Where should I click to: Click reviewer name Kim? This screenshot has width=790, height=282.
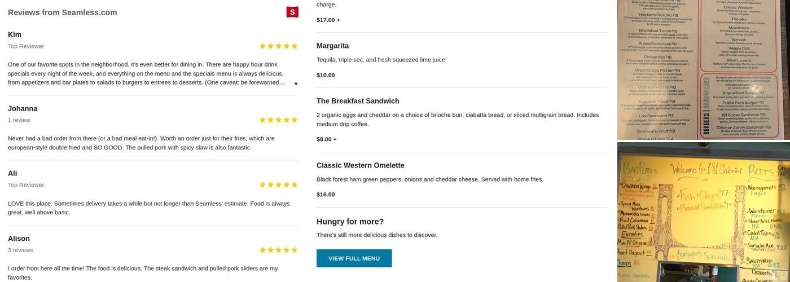tap(15, 34)
